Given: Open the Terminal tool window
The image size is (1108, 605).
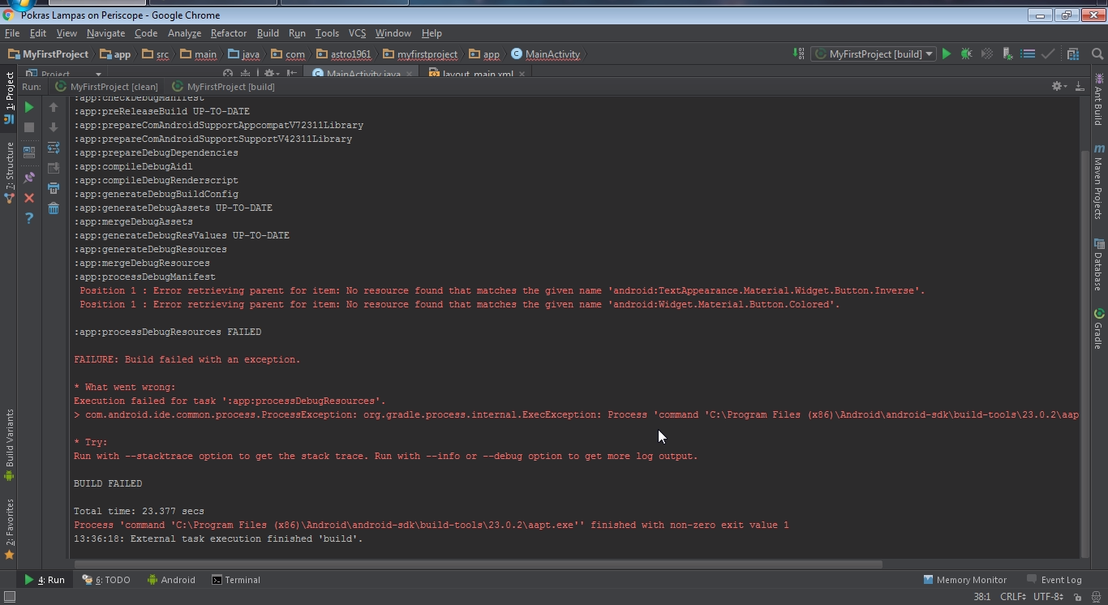Looking at the screenshot, I should (x=236, y=580).
